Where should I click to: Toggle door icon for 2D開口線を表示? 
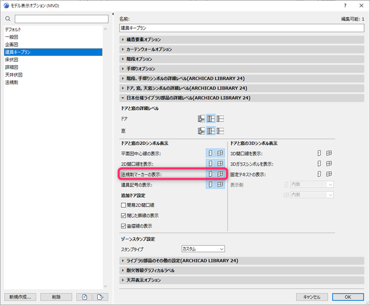[210, 163]
